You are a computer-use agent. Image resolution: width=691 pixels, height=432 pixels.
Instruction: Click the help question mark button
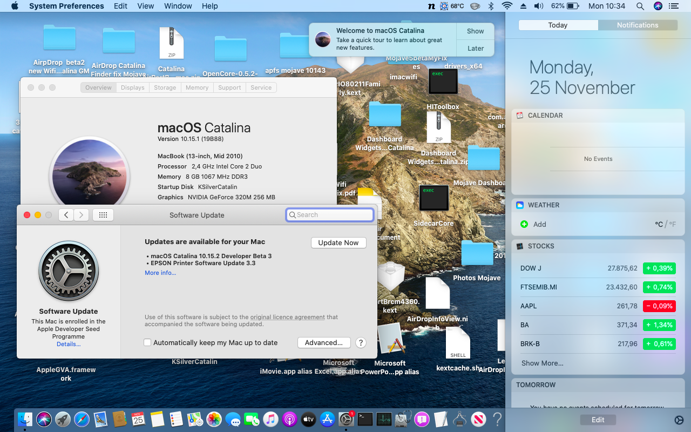pos(361,342)
